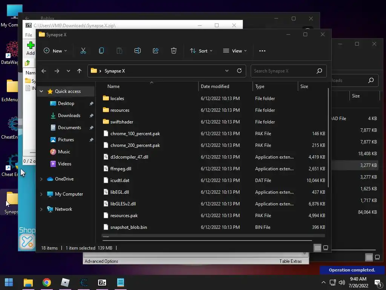386x290 pixels.
Task: Collapse the Quick access tree node
Action: pos(41,91)
